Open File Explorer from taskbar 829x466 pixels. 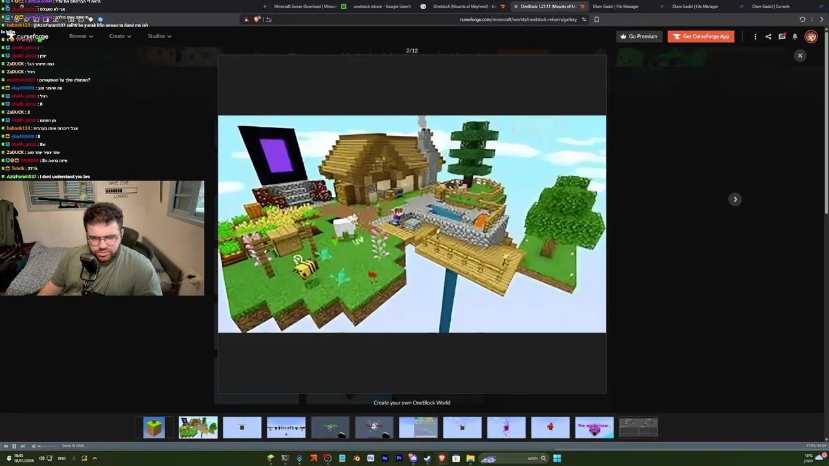point(470,459)
